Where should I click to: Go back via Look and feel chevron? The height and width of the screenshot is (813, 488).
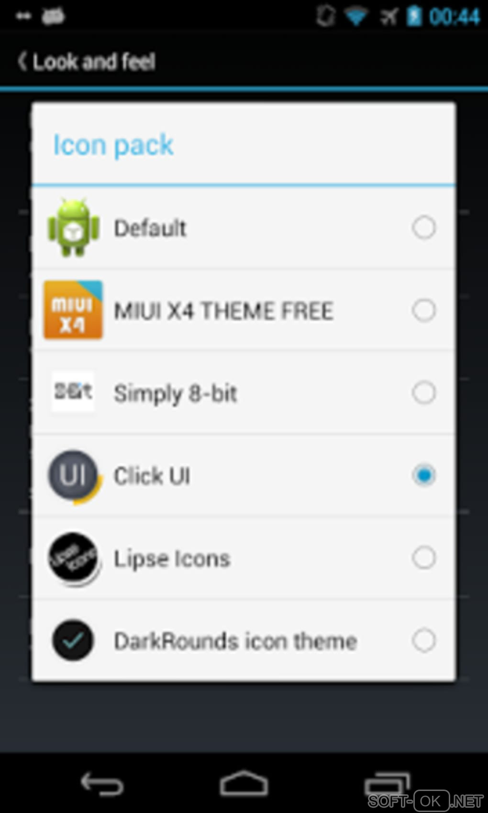coord(22,61)
